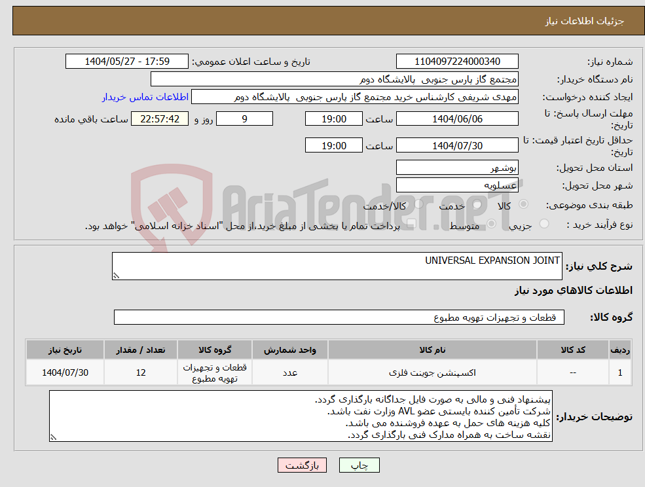Click the province field showing «بوشهر»

456,167
